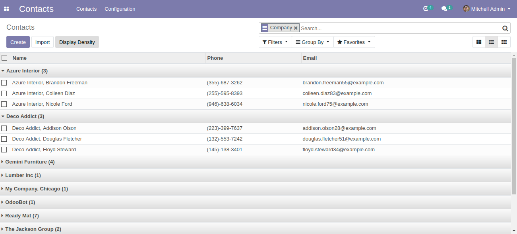Click the Company facet group icon
Image resolution: width=517 pixels, height=234 pixels.
coord(265,28)
